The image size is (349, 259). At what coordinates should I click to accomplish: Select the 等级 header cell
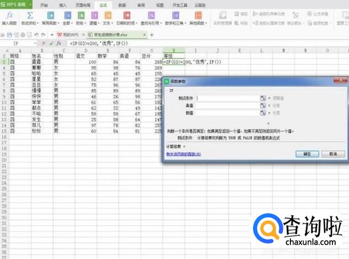point(174,56)
